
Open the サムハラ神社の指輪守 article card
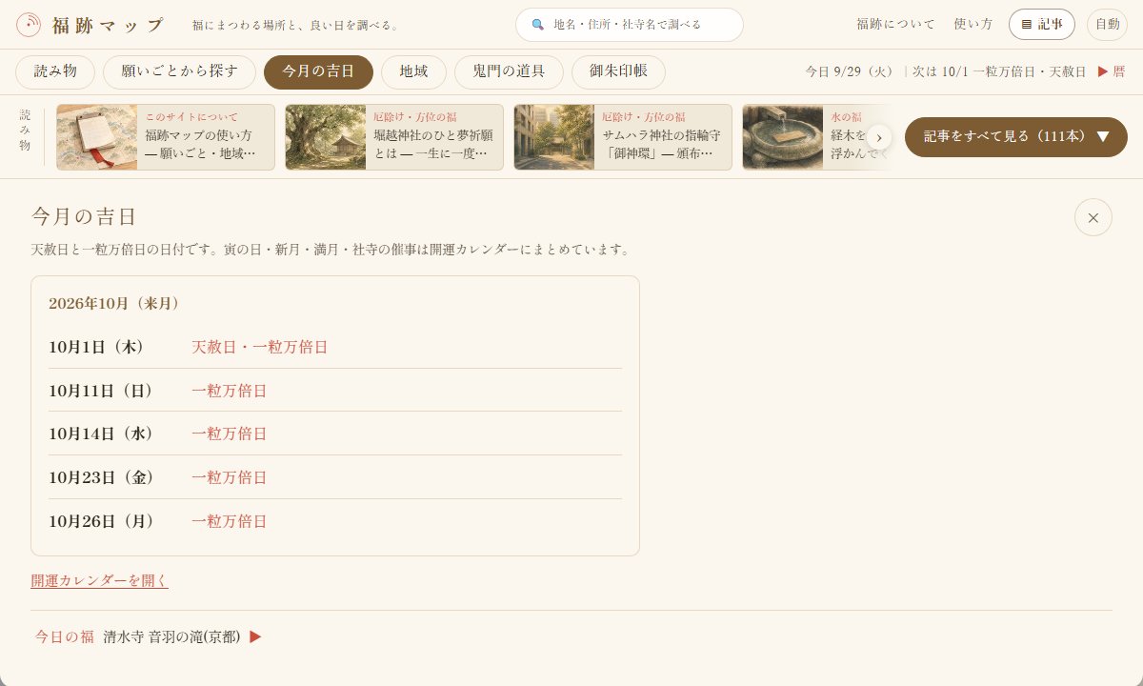(623, 137)
